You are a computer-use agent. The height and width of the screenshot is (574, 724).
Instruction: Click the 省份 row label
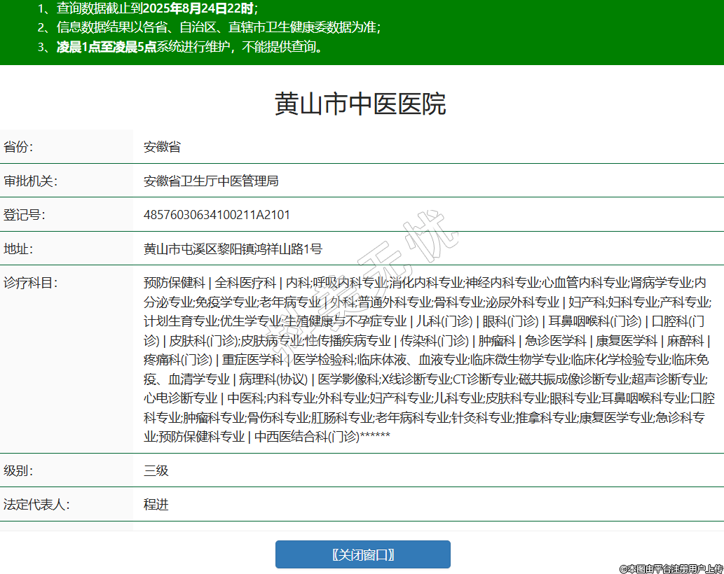click(19, 147)
